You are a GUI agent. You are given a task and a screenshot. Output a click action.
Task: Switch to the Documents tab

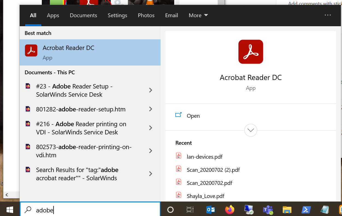click(83, 15)
